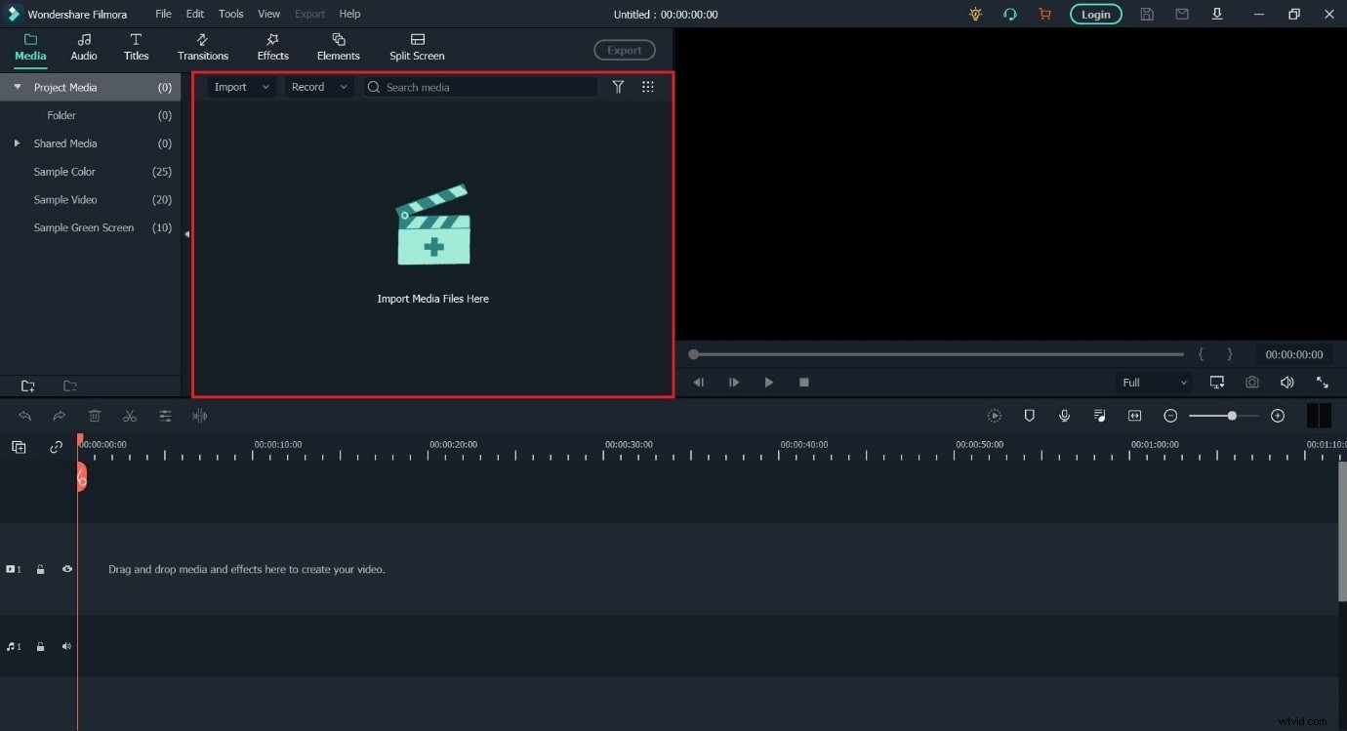
Task: Open the Voiceover recording microphone
Action: click(x=1064, y=416)
